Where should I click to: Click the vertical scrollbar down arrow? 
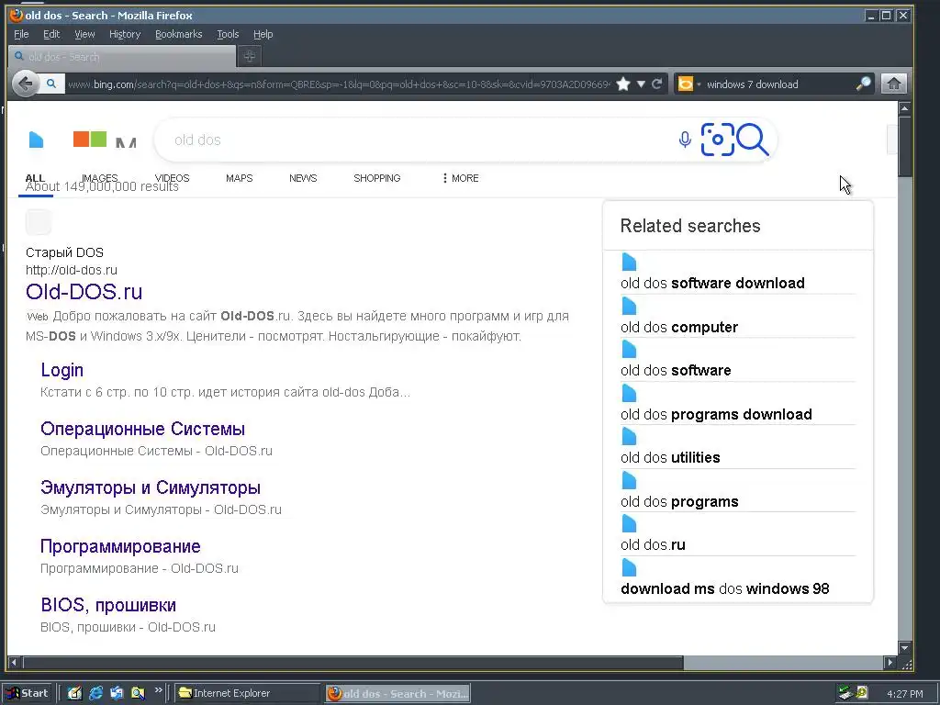pyautogui.click(x=904, y=647)
